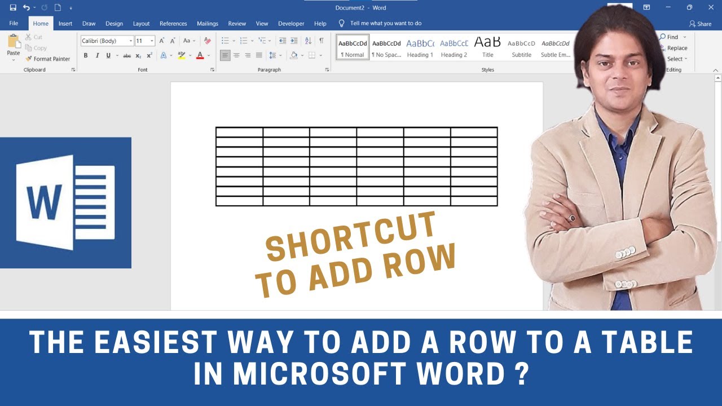Switch to the Design tab
Viewport: 722px width, 406px height.
(x=114, y=24)
